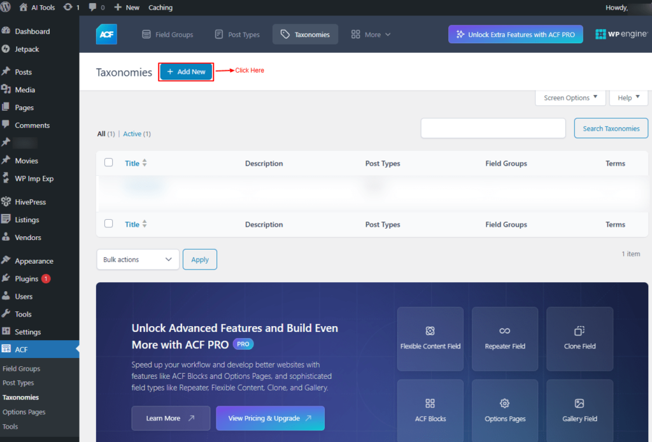Click the taxonomy search input field
This screenshot has width=652, height=442.
pyautogui.click(x=493, y=128)
